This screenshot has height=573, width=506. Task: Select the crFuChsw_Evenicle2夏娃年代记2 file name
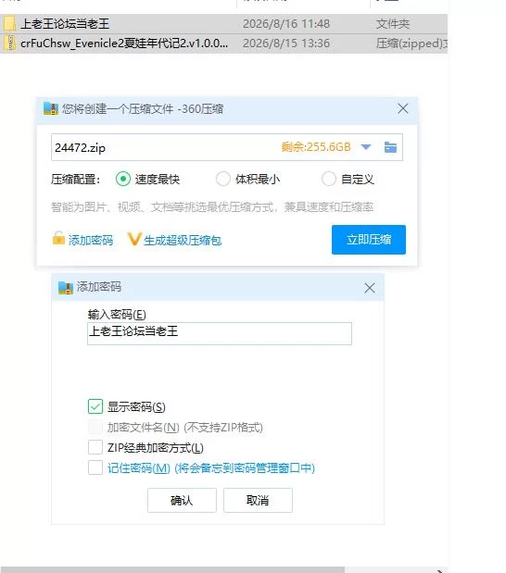point(124,44)
